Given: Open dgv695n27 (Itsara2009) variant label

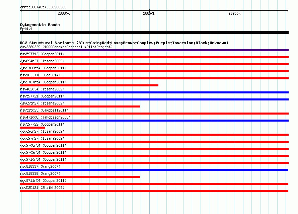Looking at the screenshot, I should (x=42, y=103).
